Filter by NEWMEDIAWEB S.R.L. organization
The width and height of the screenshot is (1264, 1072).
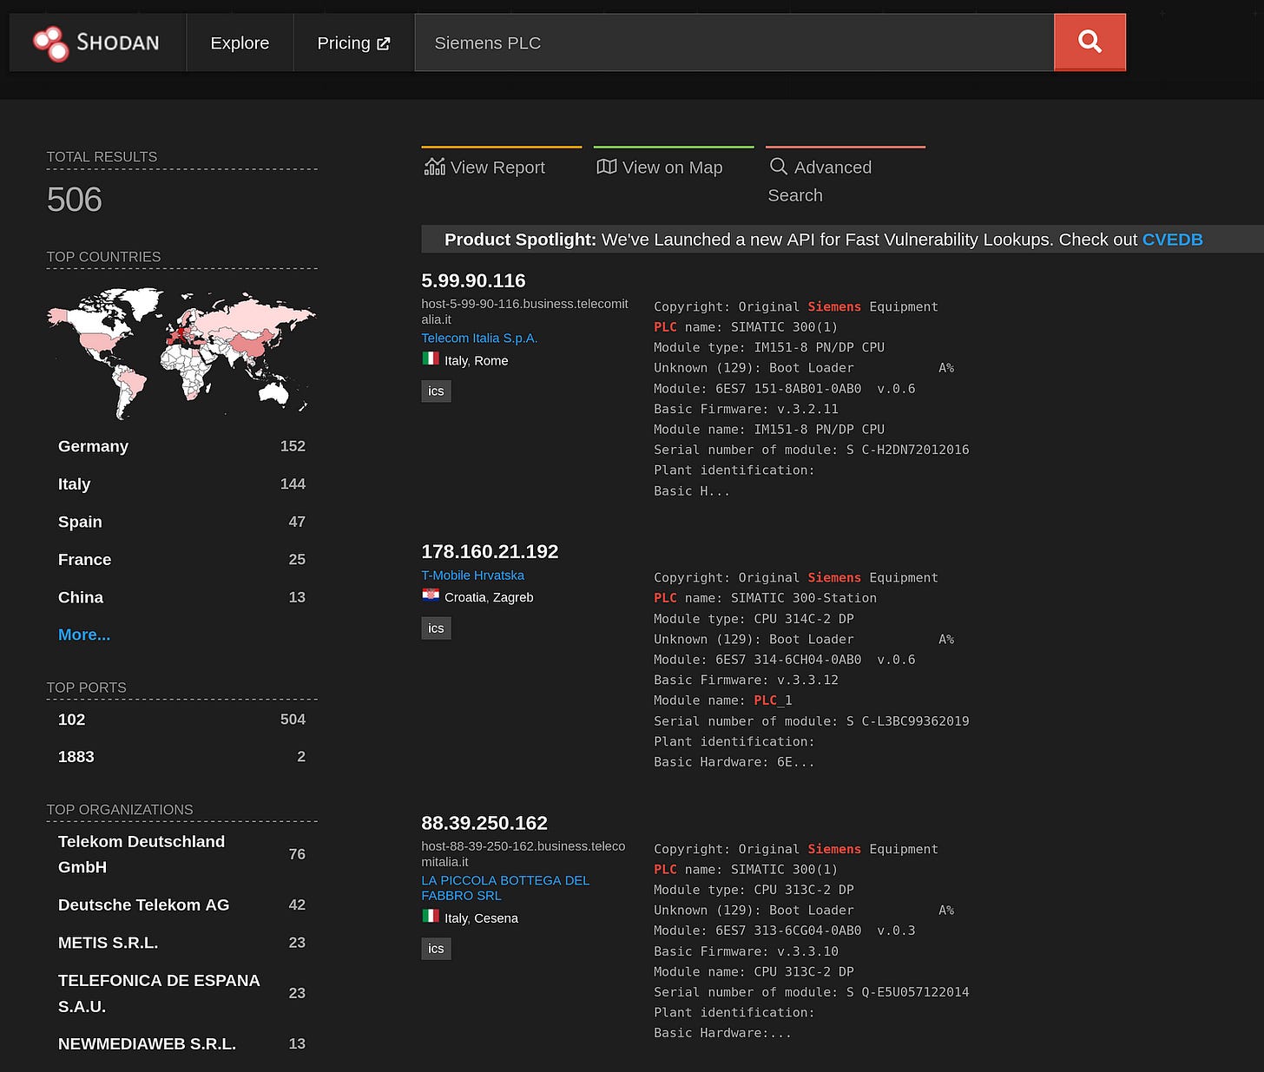coord(181,1043)
